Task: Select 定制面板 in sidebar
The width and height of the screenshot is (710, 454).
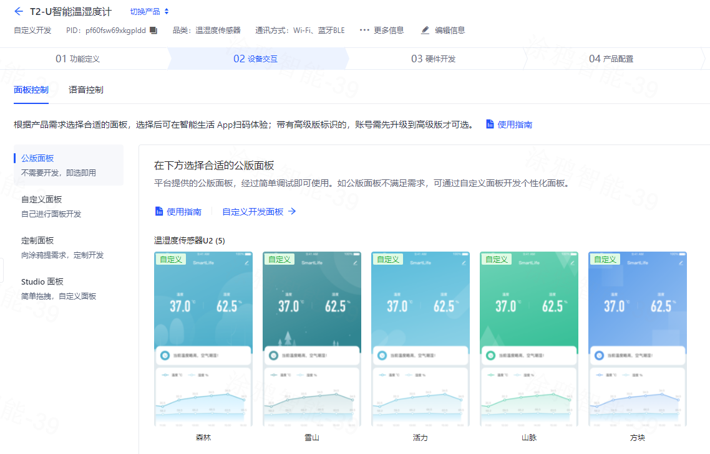Action: 69,247
